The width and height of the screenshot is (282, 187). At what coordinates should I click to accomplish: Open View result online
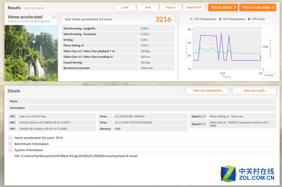[257, 7]
